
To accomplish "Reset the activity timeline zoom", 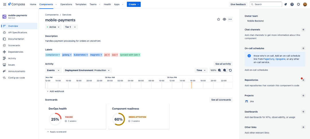I will click(x=230, y=70).
